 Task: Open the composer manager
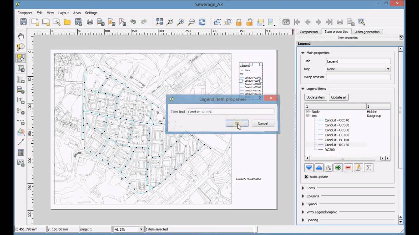57,22
